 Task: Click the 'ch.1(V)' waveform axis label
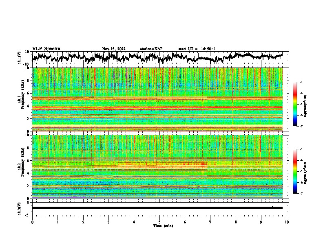tap(20, 58)
